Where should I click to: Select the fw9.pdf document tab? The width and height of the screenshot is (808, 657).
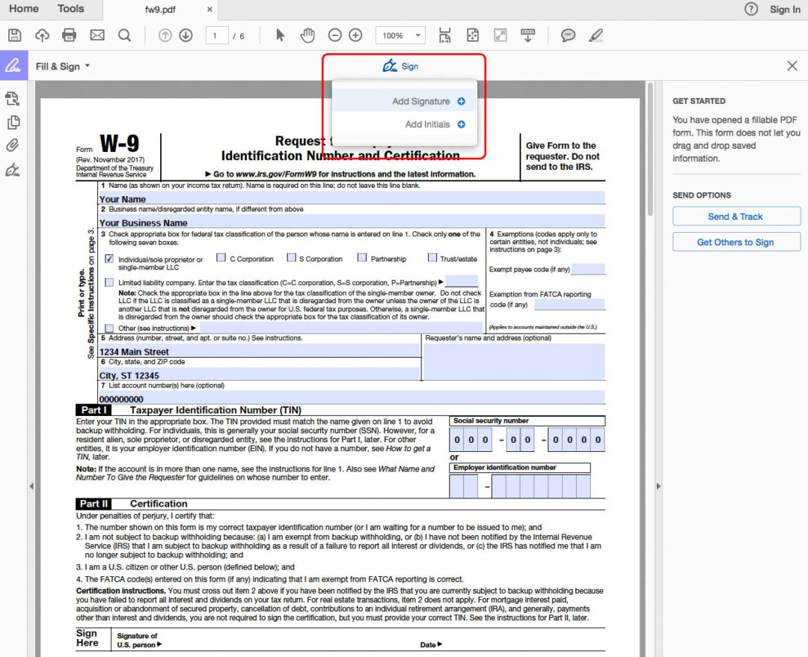(160, 9)
